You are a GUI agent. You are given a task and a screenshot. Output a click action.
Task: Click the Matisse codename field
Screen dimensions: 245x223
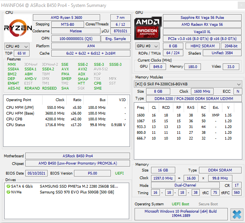pos(76,31)
